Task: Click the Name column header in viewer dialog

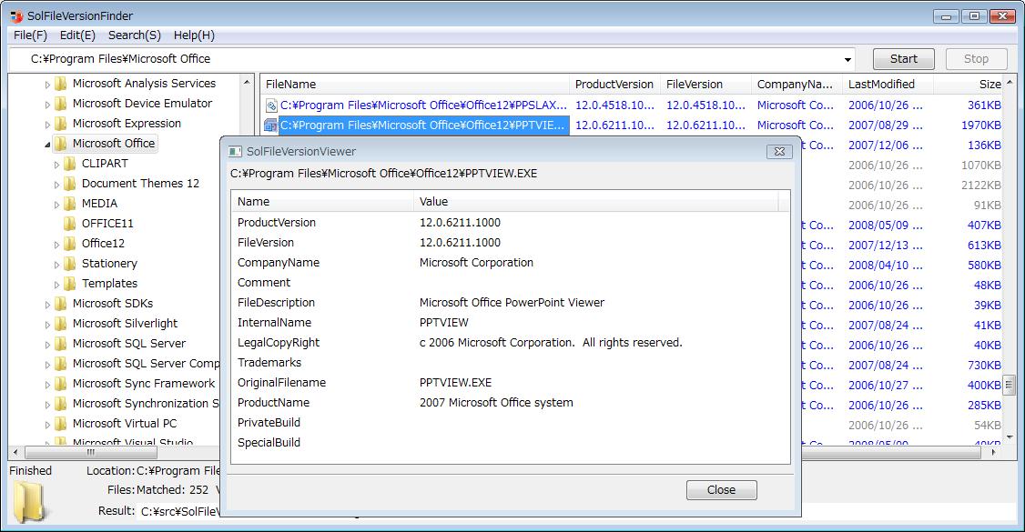Action: [322, 202]
